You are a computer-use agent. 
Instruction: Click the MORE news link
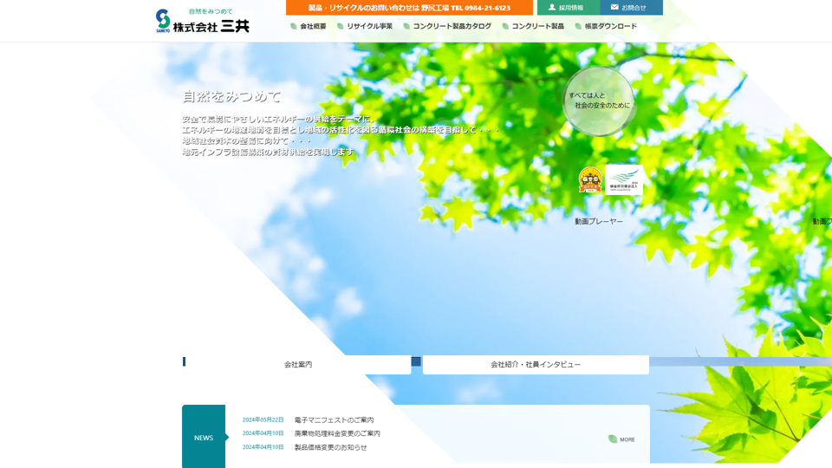click(627, 439)
